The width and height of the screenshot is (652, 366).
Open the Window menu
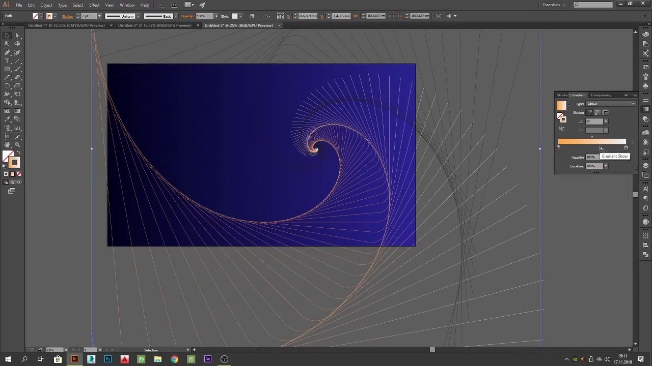pos(127,5)
